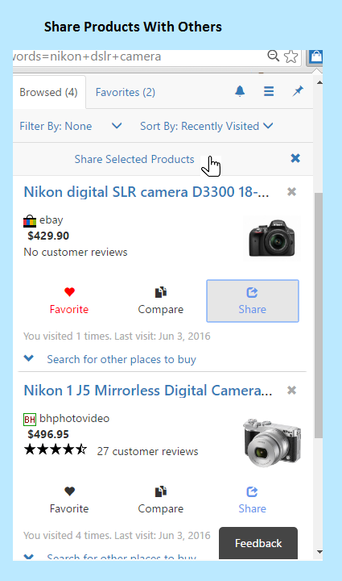
Task: Click Share Selected Products link
Action: pos(134,159)
